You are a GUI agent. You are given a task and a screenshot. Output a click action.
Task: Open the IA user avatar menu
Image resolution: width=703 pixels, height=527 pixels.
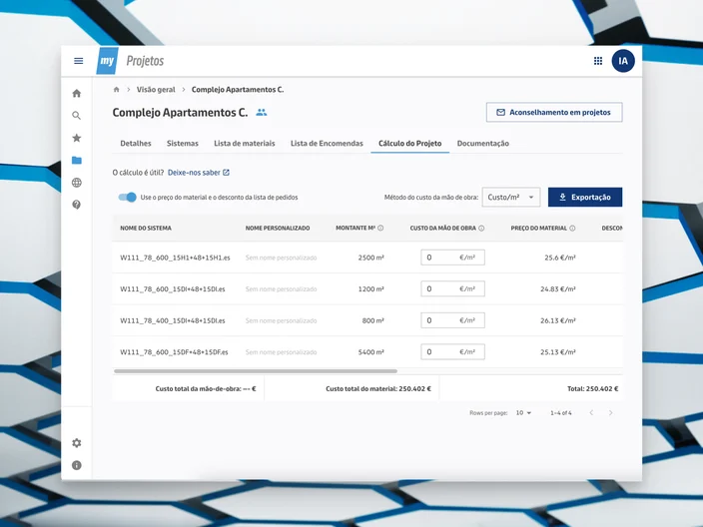tap(623, 61)
